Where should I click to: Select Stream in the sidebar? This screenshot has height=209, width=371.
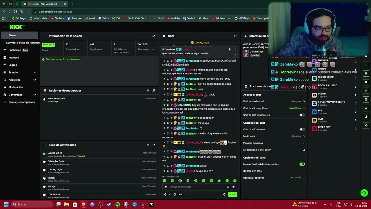(19, 35)
